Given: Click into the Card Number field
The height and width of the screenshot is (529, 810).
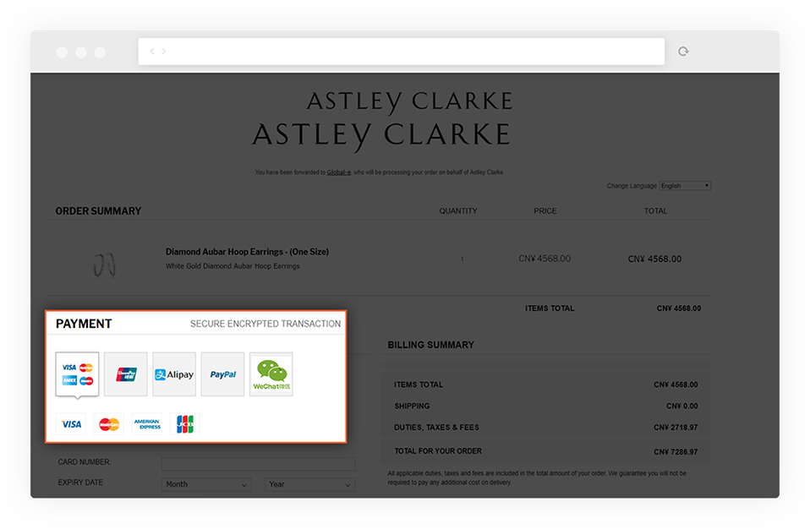Looking at the screenshot, I should point(258,463).
